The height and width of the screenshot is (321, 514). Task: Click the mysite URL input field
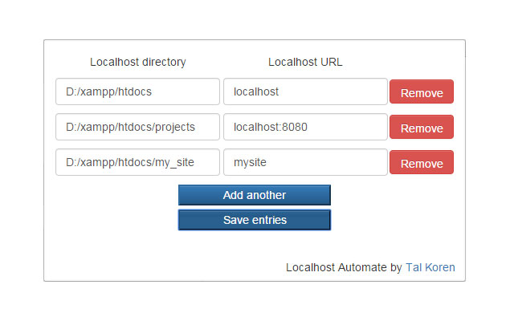pyautogui.click(x=305, y=162)
